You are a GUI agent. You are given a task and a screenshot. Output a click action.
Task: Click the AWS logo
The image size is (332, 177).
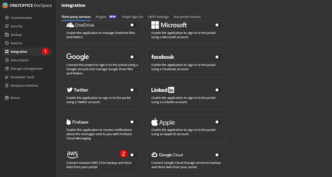(x=72, y=155)
